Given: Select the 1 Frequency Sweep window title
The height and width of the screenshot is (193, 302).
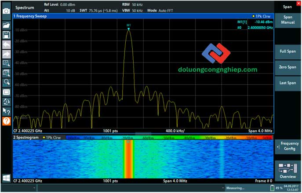Looking at the screenshot, I should tap(30, 16).
